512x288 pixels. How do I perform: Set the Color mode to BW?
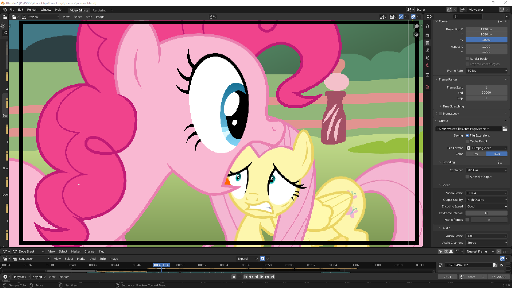pos(476,154)
